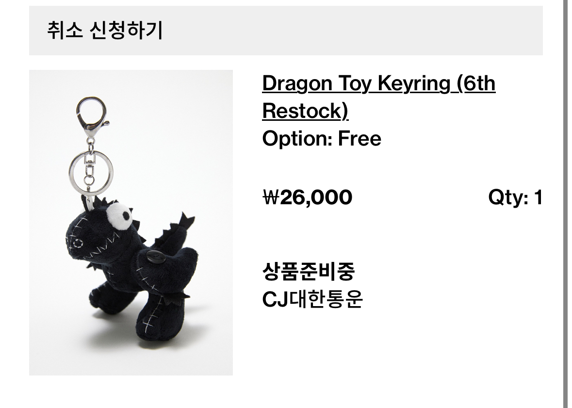Click the Qty: 1 quantity label
The height and width of the screenshot is (408, 572).
click(515, 198)
